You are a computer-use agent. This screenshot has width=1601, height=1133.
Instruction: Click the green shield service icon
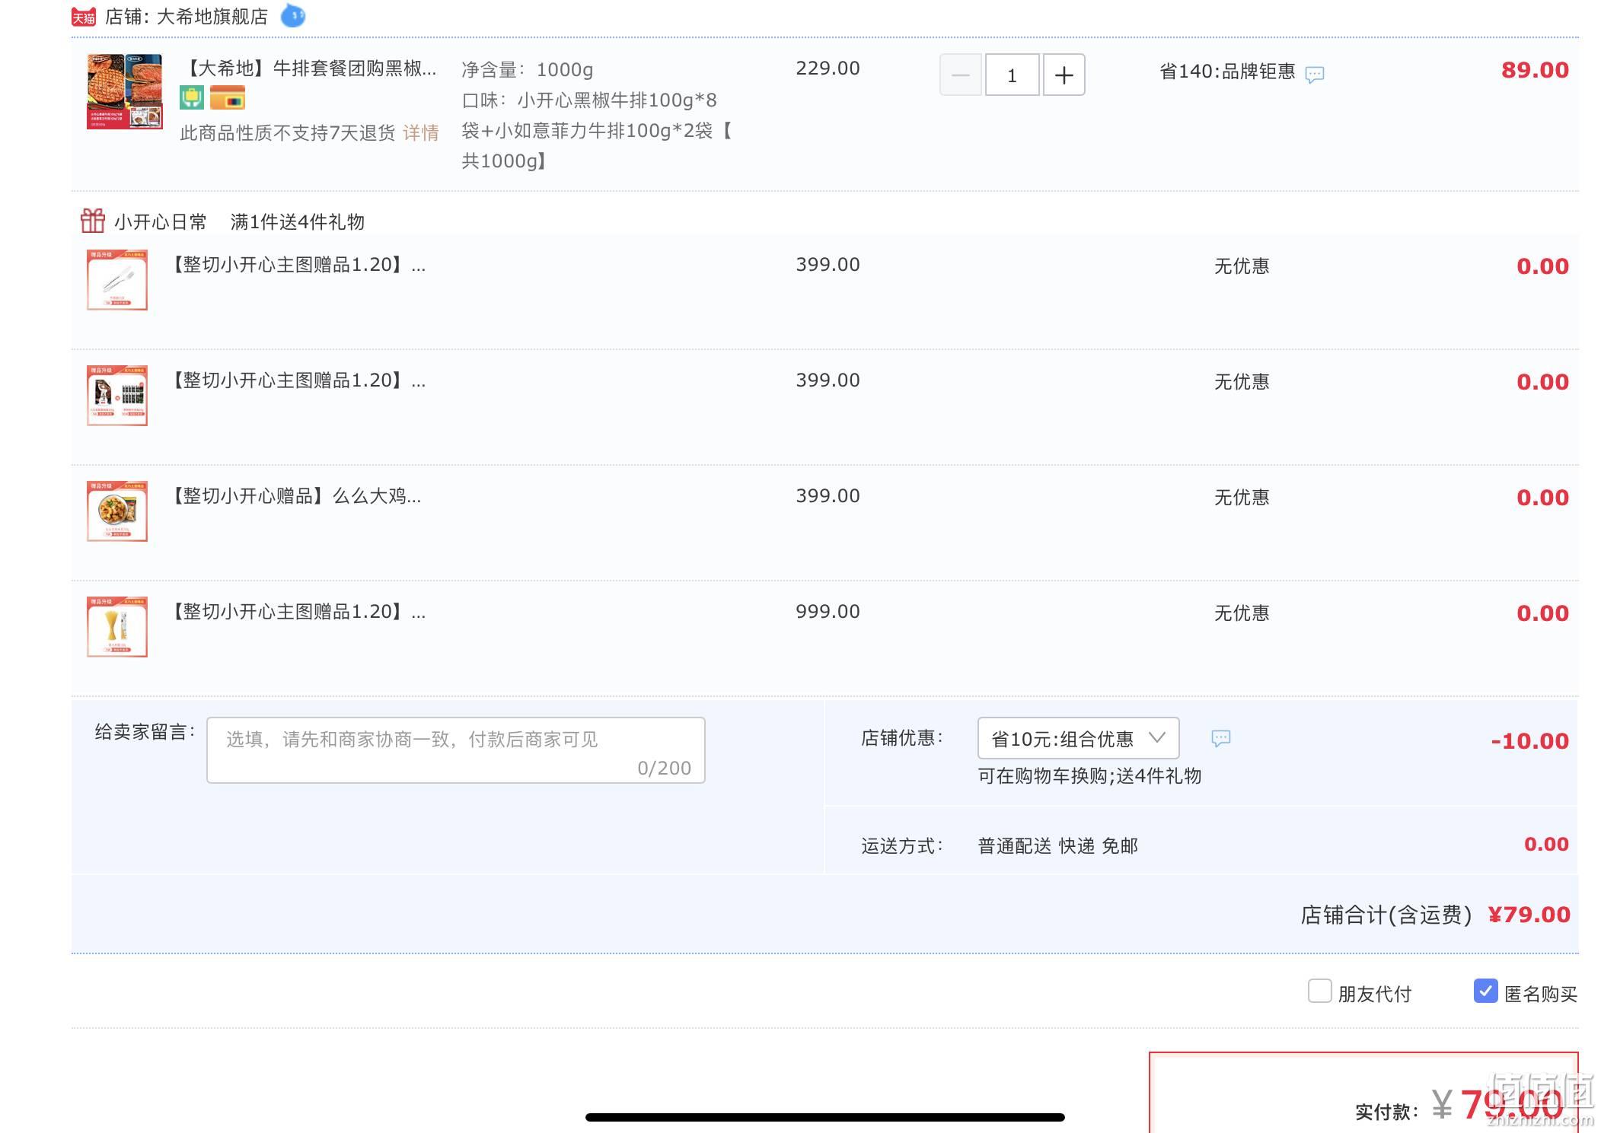pos(192,97)
